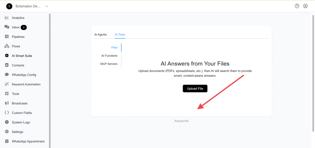Viewport: 315px width, 148px height.
Task: Open the Analytics chart icon
Action: point(7,18)
